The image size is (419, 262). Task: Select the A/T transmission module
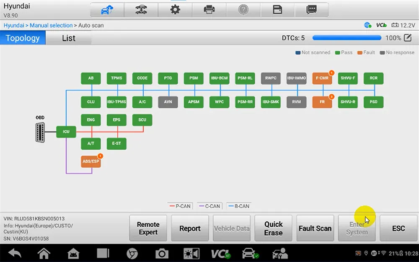tap(91, 143)
